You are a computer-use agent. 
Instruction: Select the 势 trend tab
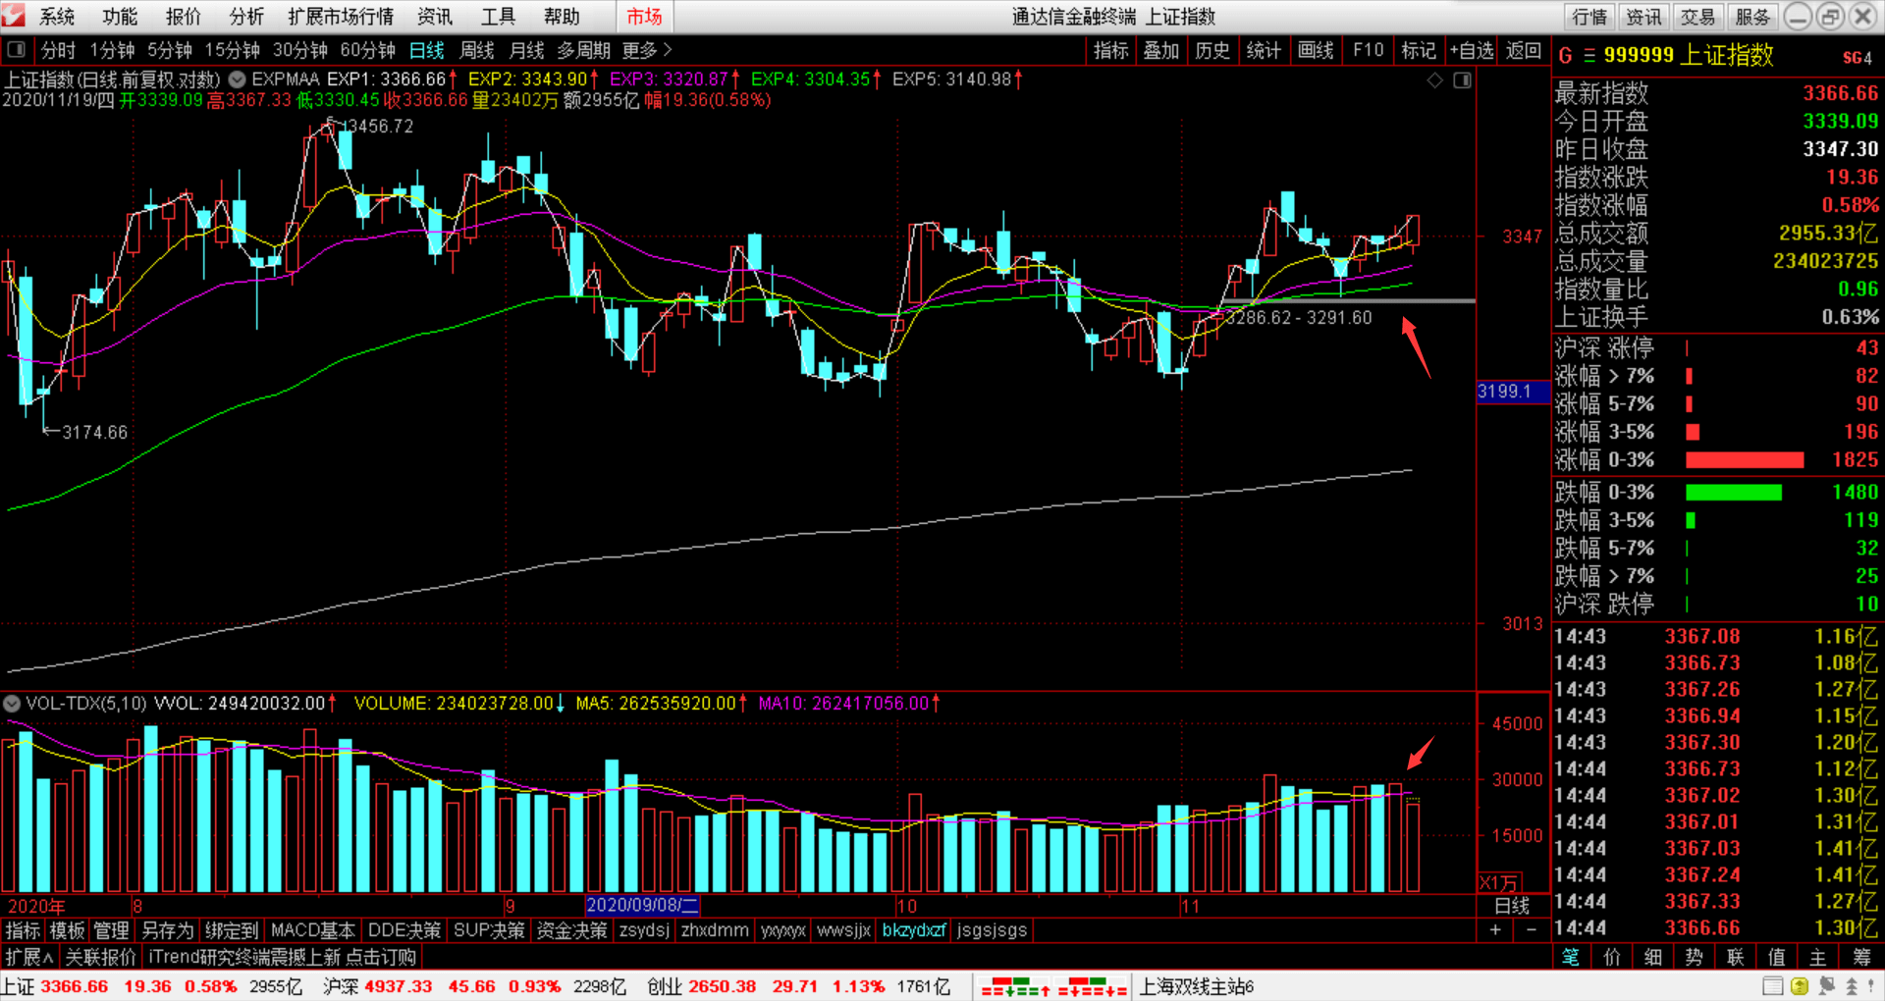coord(1695,957)
